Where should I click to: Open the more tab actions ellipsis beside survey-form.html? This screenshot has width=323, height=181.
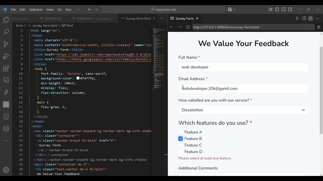click(x=162, y=18)
